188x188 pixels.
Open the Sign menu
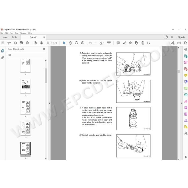coord(17,33)
